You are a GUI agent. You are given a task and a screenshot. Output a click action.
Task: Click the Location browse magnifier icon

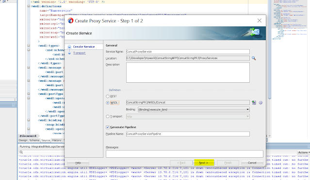click(254, 58)
